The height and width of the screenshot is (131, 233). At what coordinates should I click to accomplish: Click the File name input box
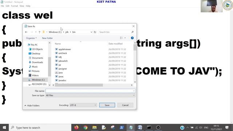[x=90, y=91]
